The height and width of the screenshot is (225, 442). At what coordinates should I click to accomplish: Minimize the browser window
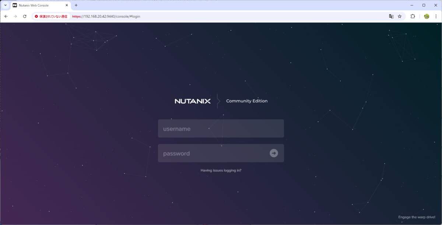(412, 5)
